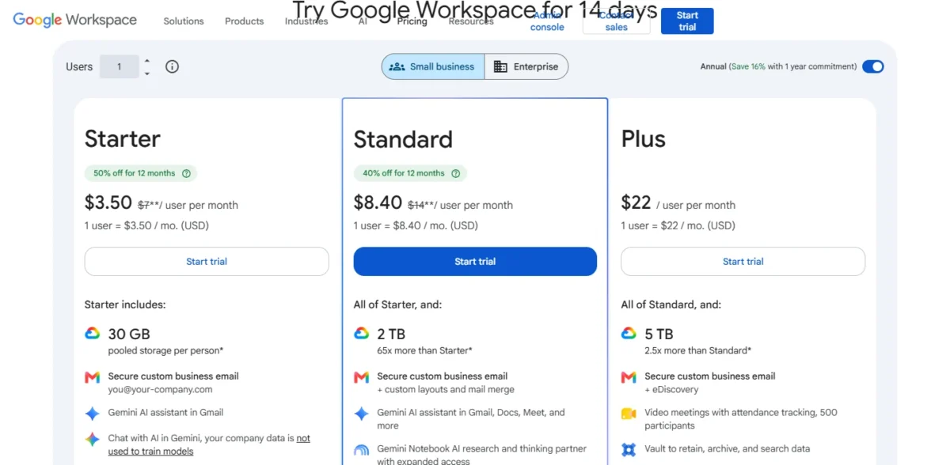Click '+ custom layouts and mail merge' text
950x465 pixels.
(x=446, y=389)
